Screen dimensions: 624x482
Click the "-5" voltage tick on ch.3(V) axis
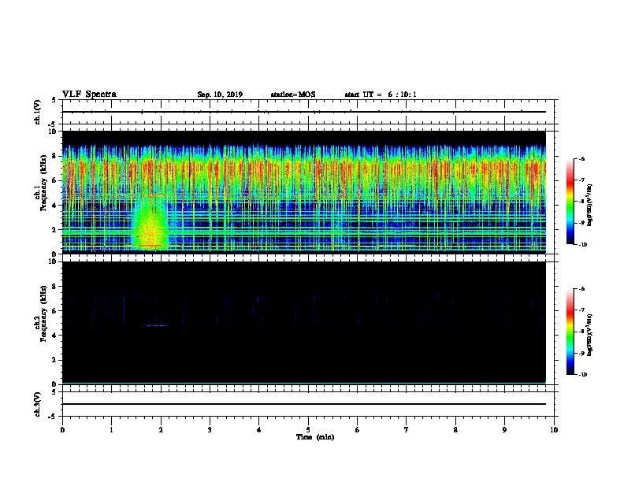[53, 417]
